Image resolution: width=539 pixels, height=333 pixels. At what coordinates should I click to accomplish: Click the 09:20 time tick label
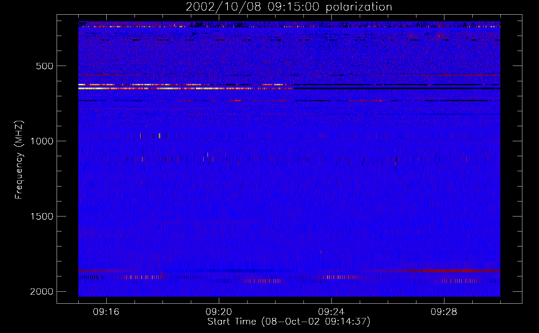pos(219,312)
